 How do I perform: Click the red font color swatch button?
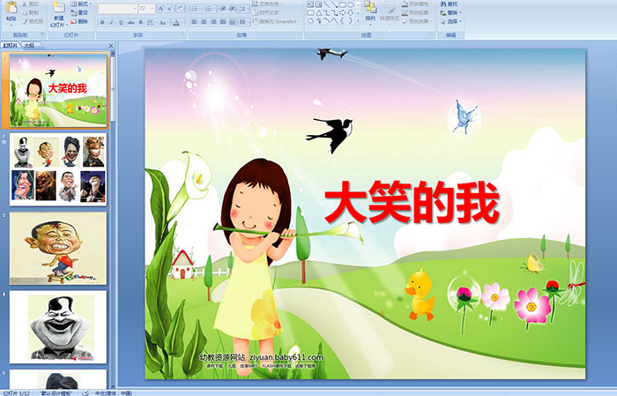click(176, 22)
